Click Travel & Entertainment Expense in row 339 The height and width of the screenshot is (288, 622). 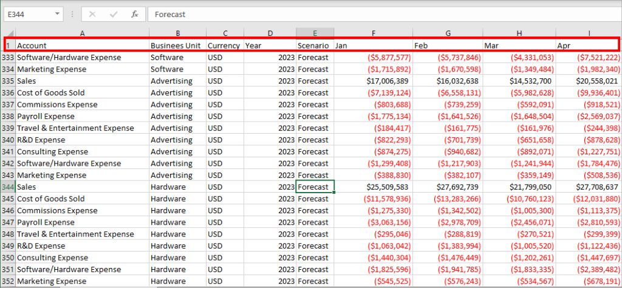[x=82, y=128]
